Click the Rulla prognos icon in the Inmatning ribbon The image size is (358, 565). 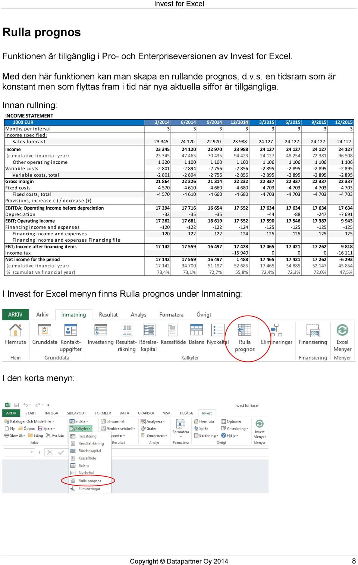pos(245,330)
